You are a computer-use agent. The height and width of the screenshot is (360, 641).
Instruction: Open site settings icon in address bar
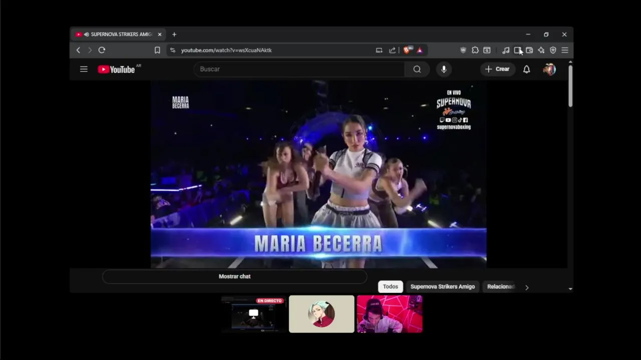[x=173, y=50]
